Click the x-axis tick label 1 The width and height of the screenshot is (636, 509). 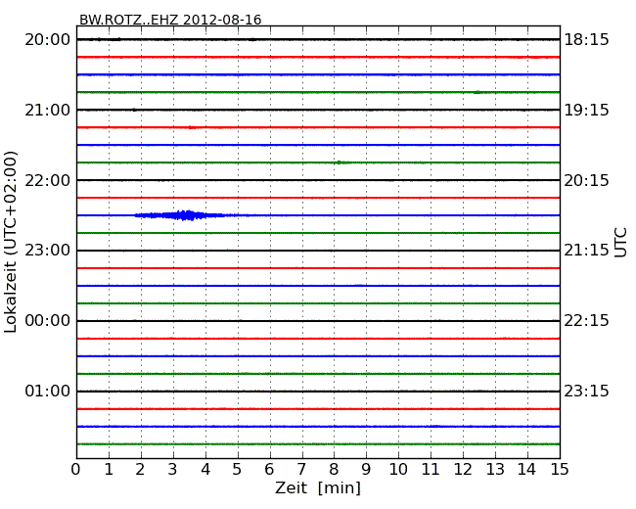click(x=109, y=469)
